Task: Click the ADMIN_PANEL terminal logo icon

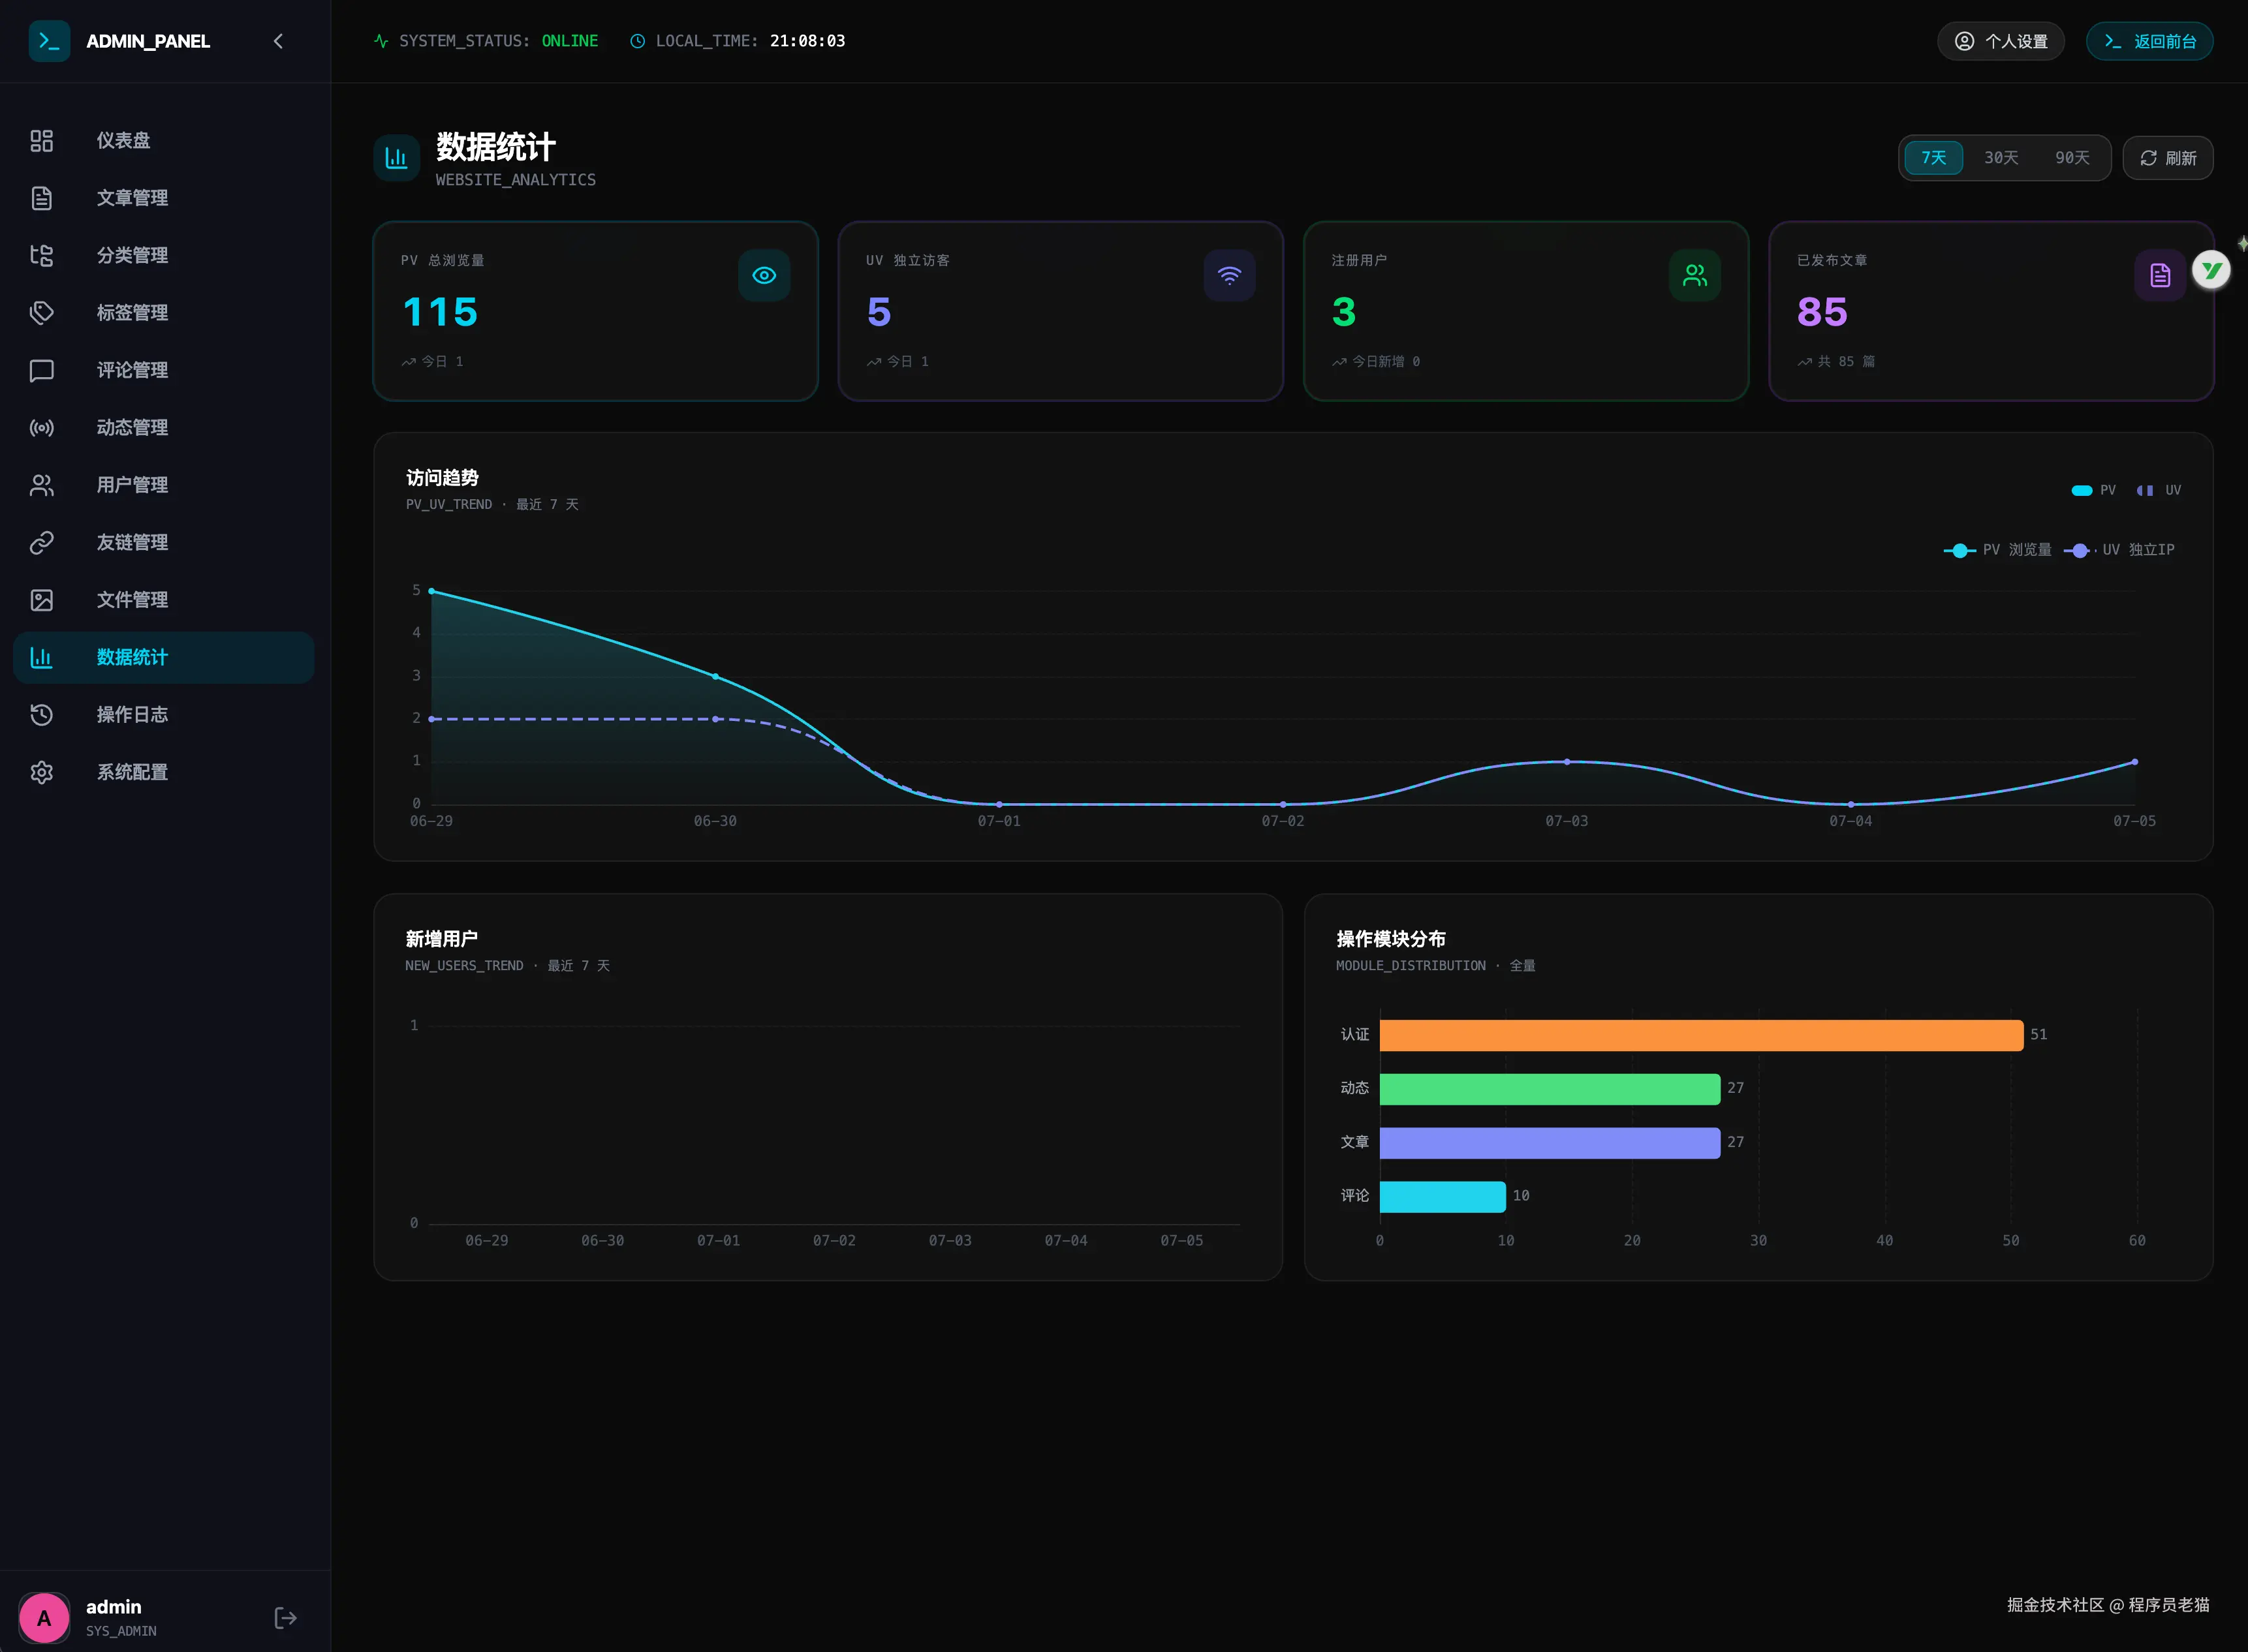Action: coord(49,41)
